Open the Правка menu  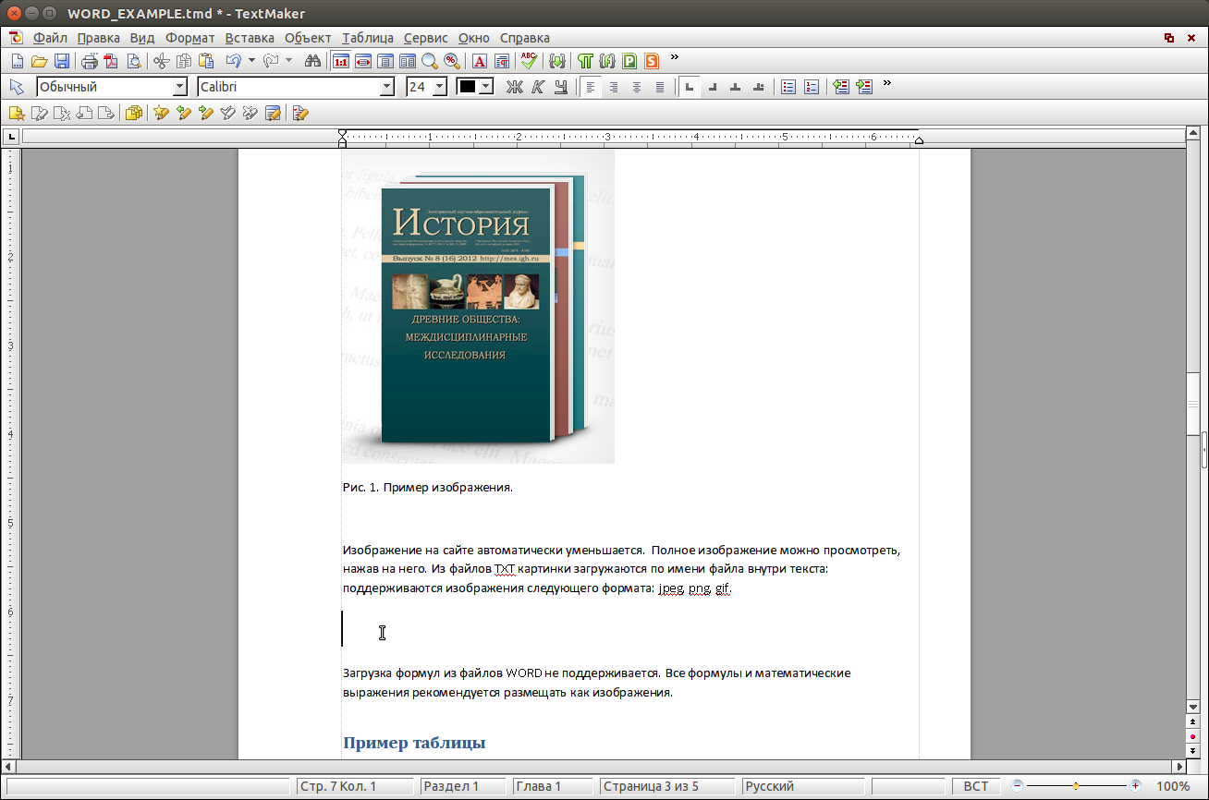tap(99, 38)
